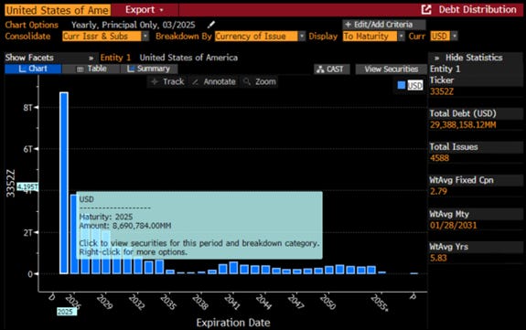Click the CAST button
Image resolution: width=526 pixels, height=330 pixels.
coord(332,69)
